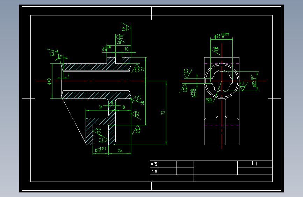Select the 73 vertical dimension text
This screenshot has width=303, height=197.
pos(163,113)
